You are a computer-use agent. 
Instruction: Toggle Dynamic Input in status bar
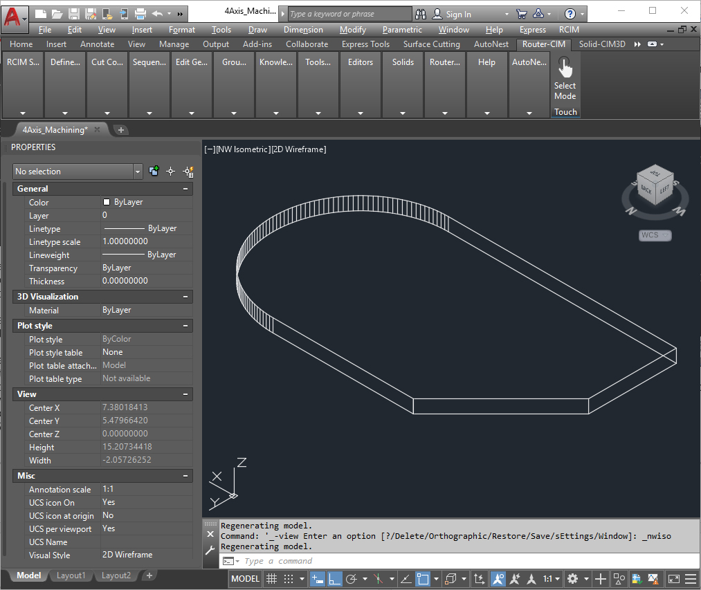[x=318, y=579]
